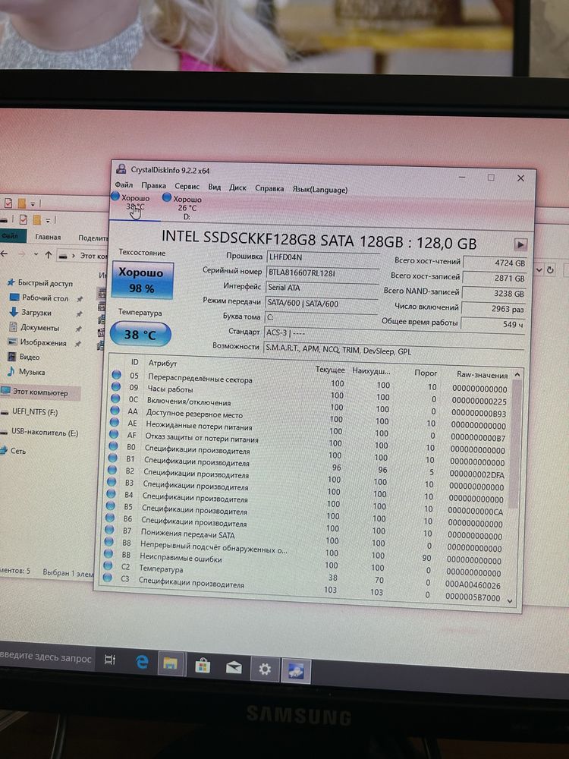
Task: Click the Explorer up-directory arrow
Action: [48, 255]
